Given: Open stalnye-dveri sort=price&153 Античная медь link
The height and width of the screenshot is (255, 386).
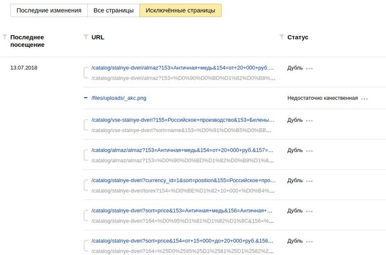Looking at the screenshot, I should pos(182,211).
